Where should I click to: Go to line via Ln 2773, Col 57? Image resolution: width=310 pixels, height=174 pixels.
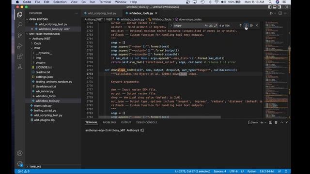(x=193, y=171)
